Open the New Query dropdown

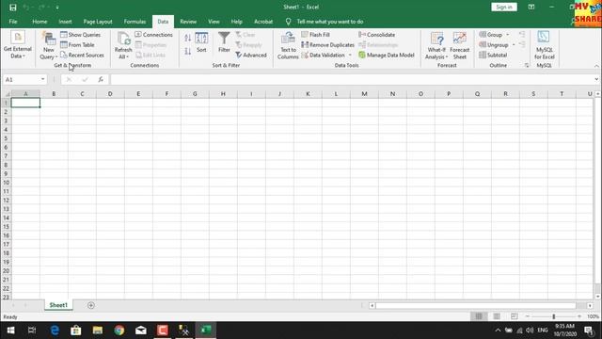pos(49,45)
